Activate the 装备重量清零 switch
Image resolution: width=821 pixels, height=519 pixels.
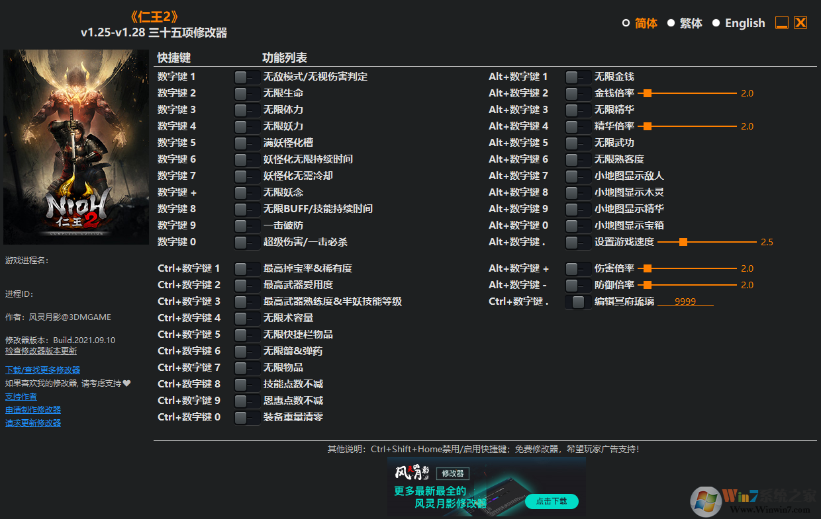246,417
